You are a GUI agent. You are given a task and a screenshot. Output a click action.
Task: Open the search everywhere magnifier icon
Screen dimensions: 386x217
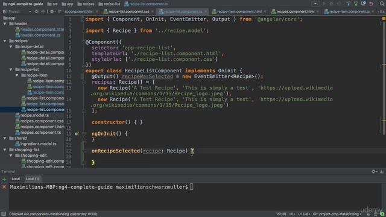[382, 4]
